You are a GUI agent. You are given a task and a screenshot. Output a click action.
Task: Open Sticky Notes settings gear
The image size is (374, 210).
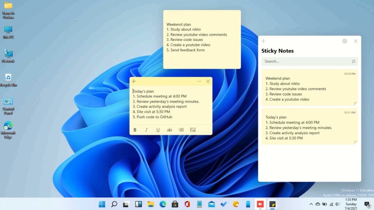(x=344, y=41)
